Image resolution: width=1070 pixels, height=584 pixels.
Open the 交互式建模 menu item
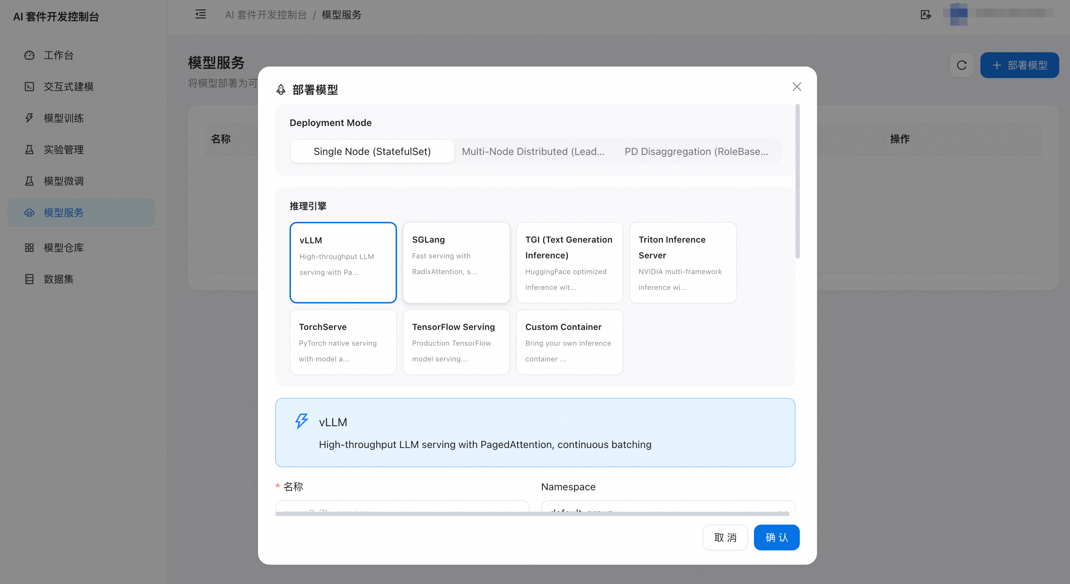[81, 87]
